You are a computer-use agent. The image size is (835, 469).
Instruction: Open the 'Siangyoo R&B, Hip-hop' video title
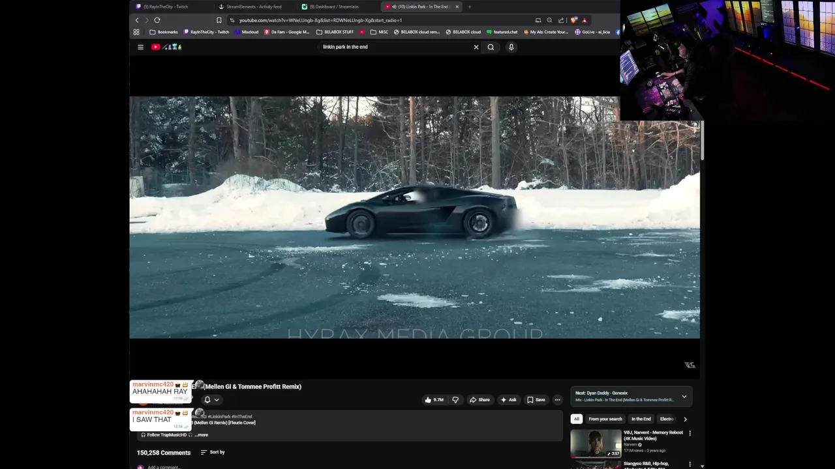click(646, 465)
